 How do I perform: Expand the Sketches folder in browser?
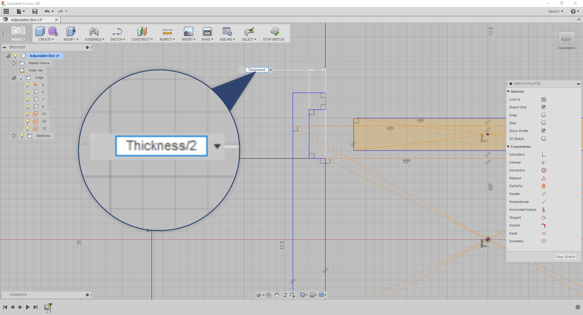tap(14, 136)
